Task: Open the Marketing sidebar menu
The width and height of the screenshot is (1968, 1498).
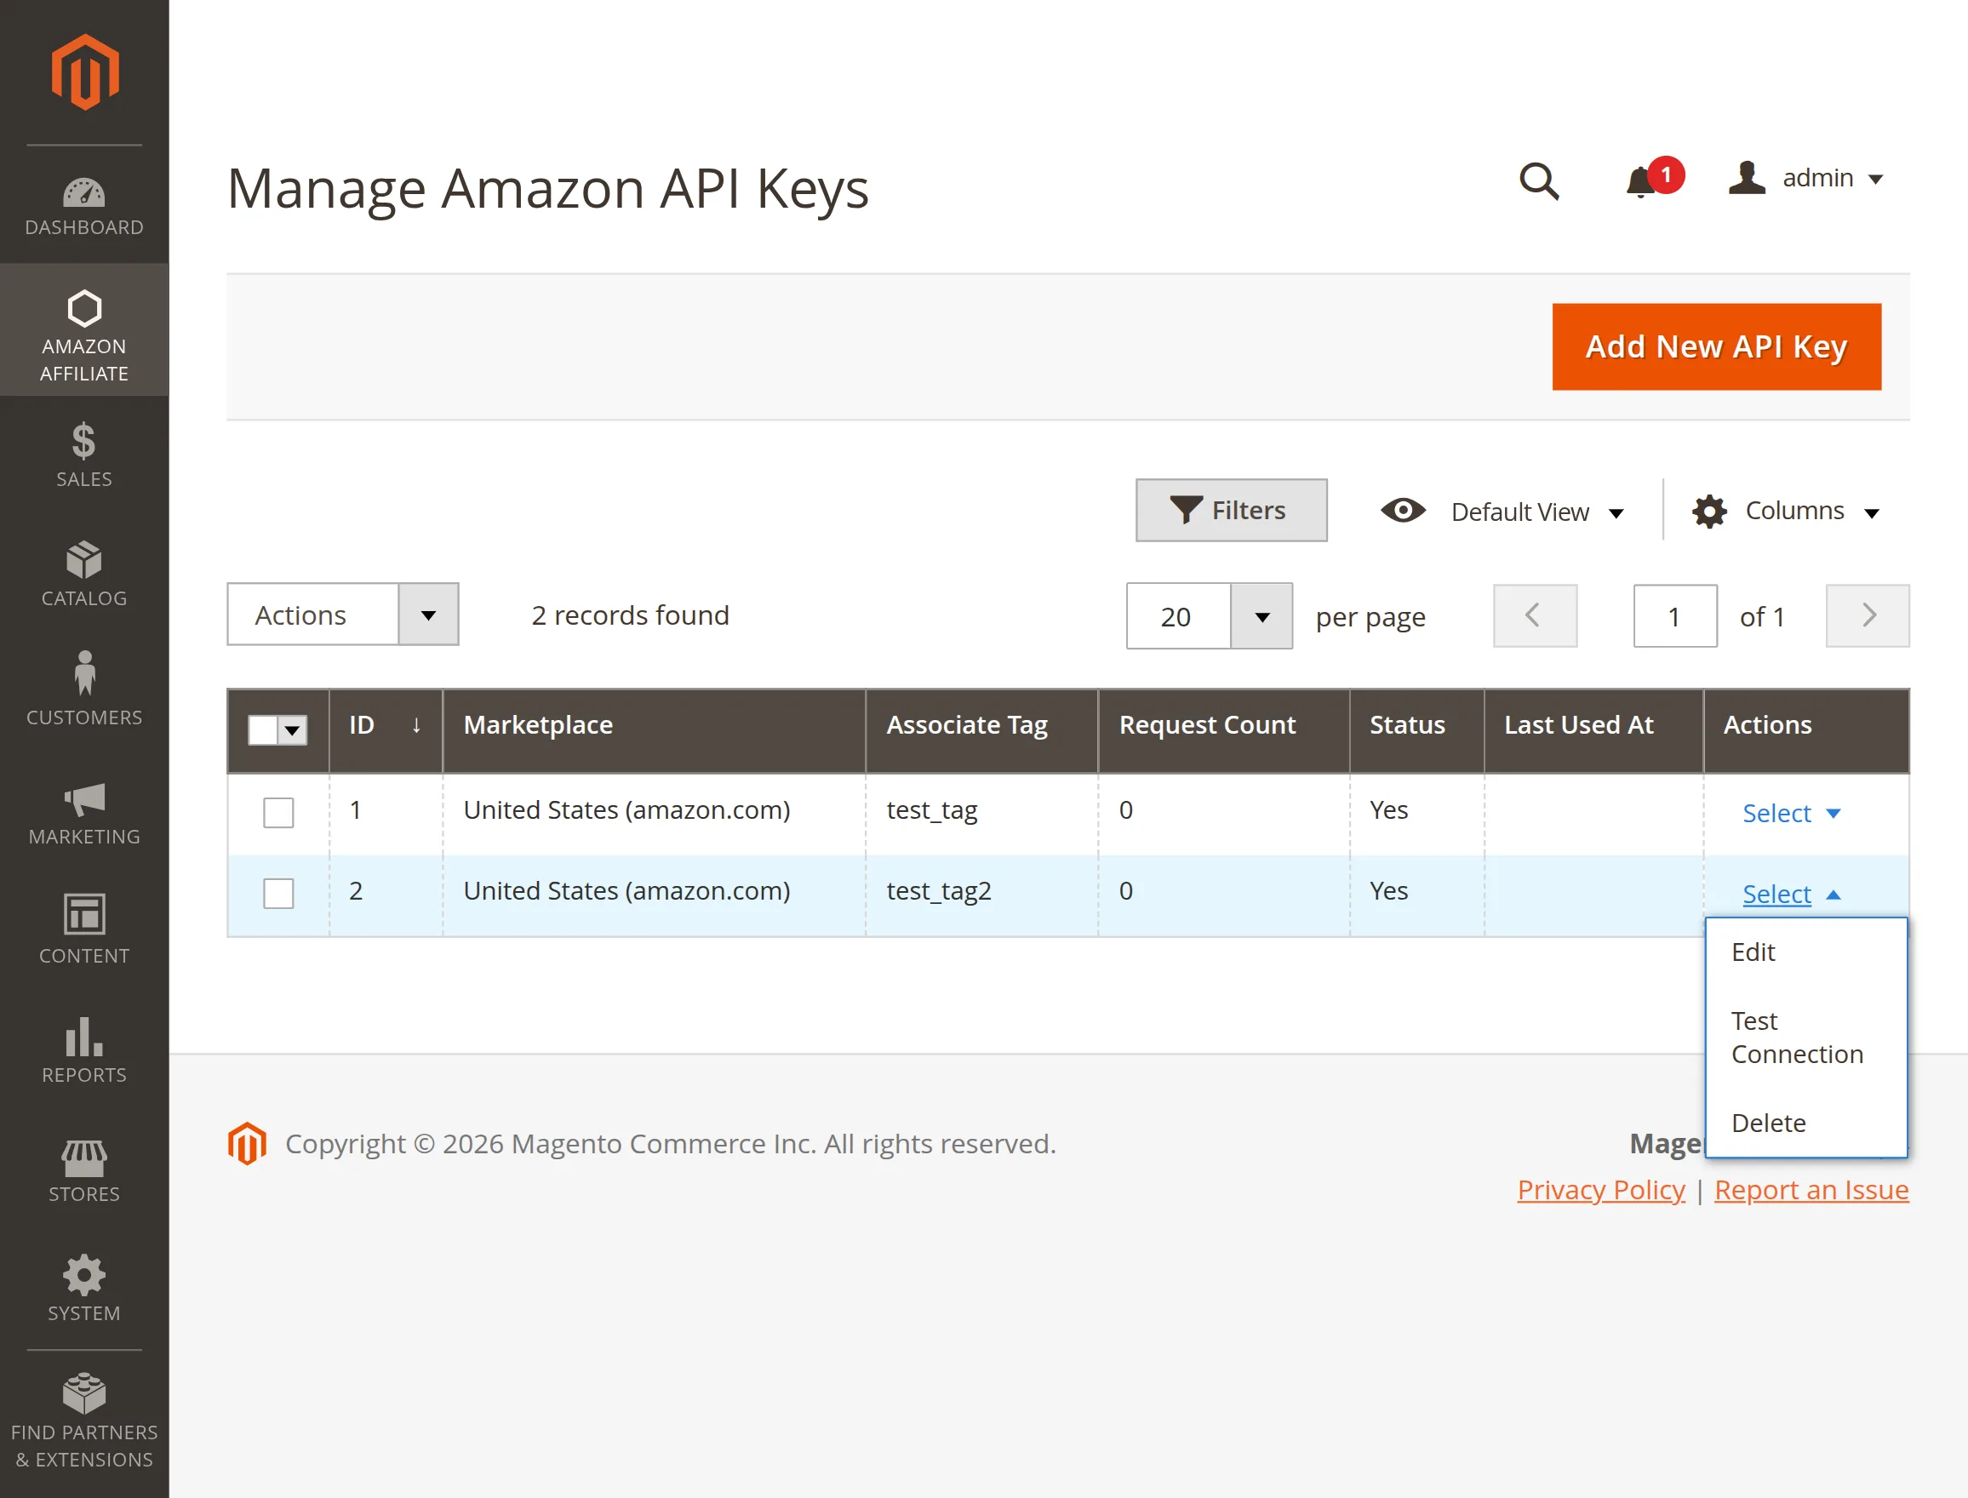Action: pyautogui.click(x=83, y=812)
